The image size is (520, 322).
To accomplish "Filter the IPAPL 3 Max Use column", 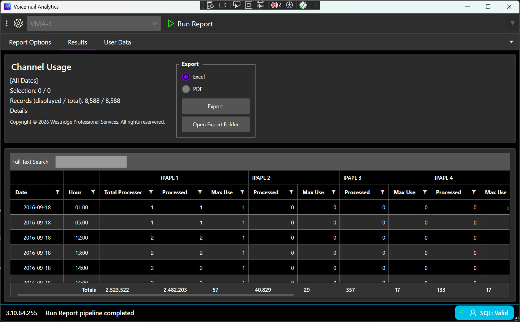I will (425, 192).
